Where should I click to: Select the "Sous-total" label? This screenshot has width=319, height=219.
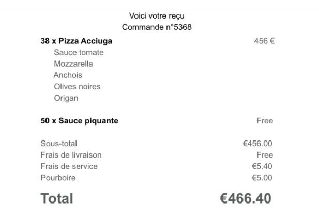[x=58, y=144]
